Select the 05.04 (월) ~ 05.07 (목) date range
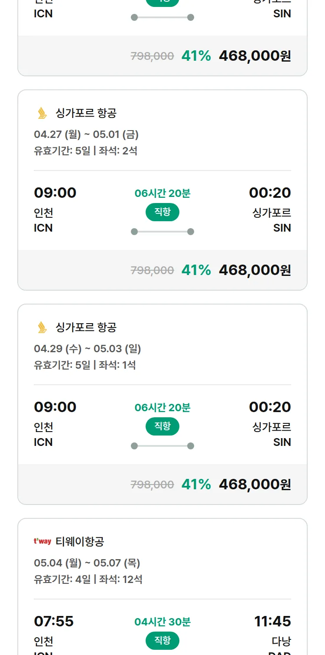Image resolution: width=325 pixels, height=655 pixels. coord(87,563)
